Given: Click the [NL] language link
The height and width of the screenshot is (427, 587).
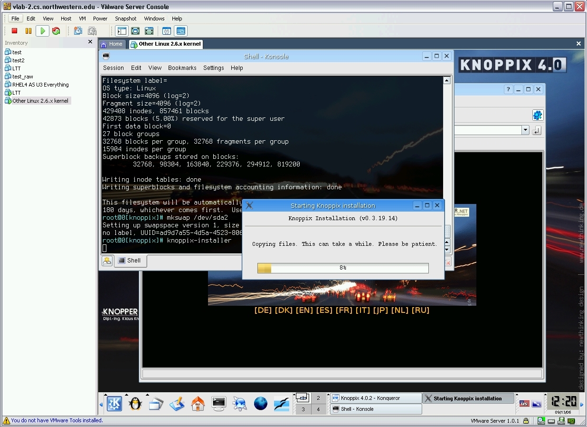Looking at the screenshot, I should click(400, 310).
